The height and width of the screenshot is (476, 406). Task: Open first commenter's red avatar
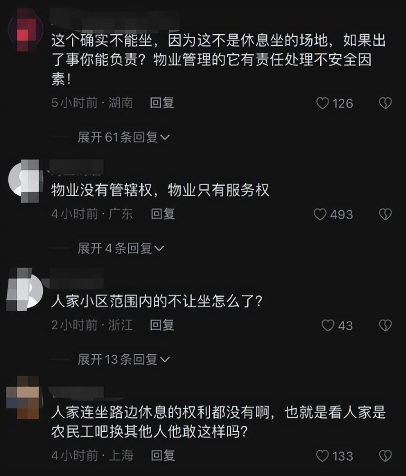pyautogui.click(x=26, y=30)
